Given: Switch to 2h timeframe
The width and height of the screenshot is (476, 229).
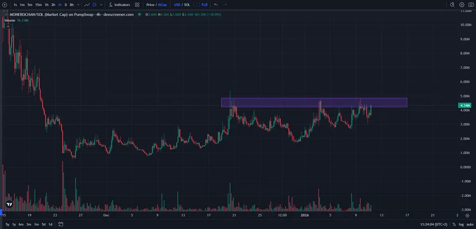Looking at the screenshot, I should (x=53, y=5).
